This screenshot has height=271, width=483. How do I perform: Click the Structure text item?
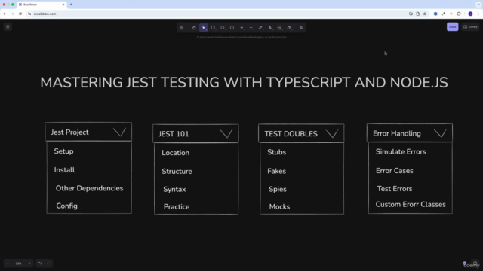[177, 172]
